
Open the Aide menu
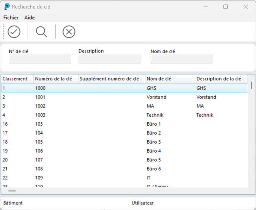(x=29, y=17)
